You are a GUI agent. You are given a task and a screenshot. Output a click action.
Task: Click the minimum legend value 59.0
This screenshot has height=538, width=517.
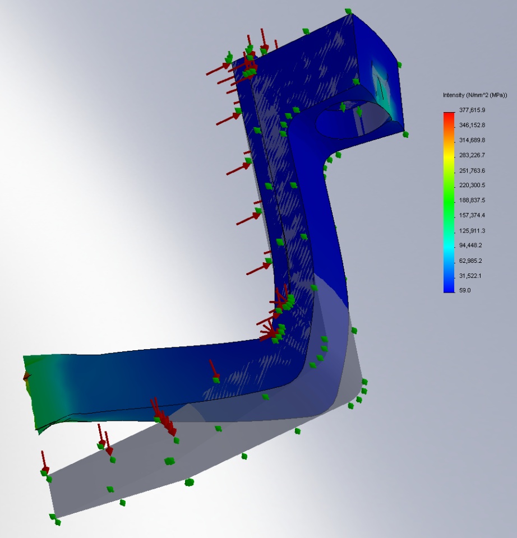pos(465,290)
